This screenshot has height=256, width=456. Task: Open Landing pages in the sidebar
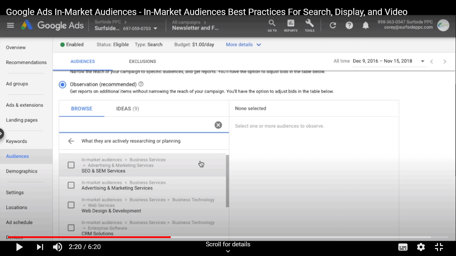click(x=22, y=120)
